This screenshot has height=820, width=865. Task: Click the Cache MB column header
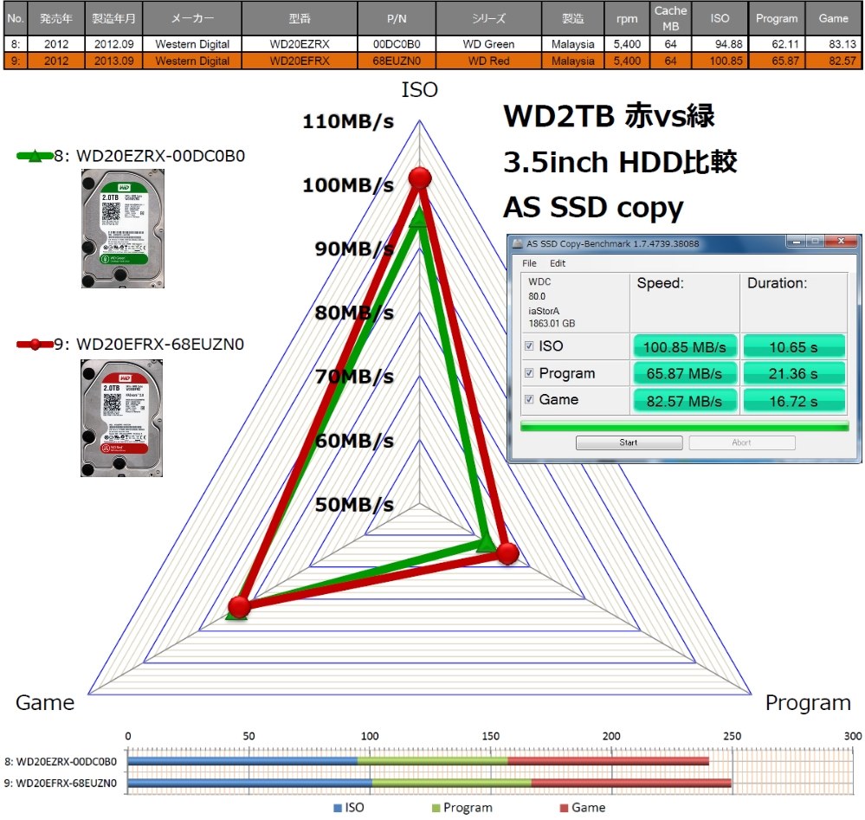(671, 19)
